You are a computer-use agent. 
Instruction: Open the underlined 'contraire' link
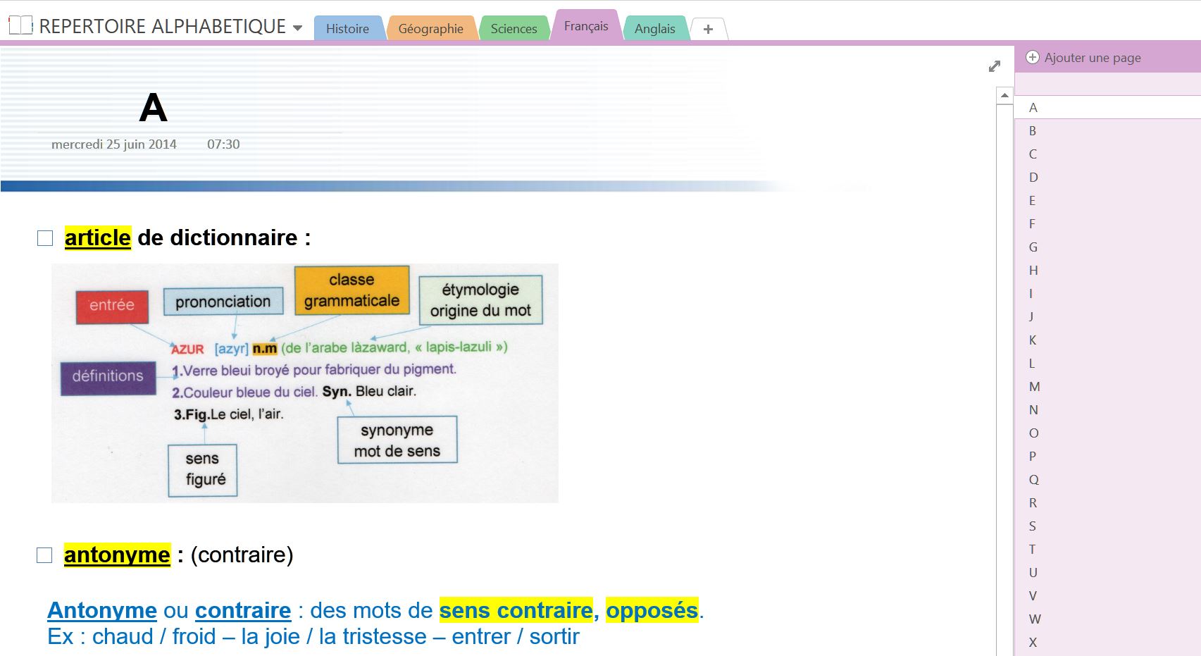(x=242, y=610)
